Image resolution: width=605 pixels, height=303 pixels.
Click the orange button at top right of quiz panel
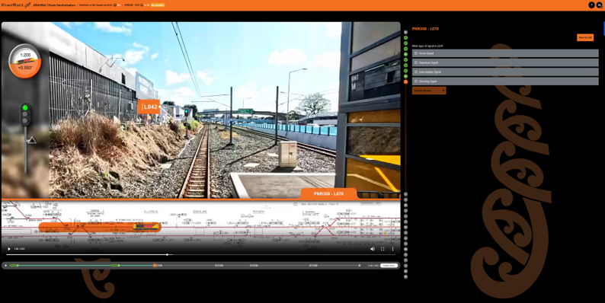[585, 37]
